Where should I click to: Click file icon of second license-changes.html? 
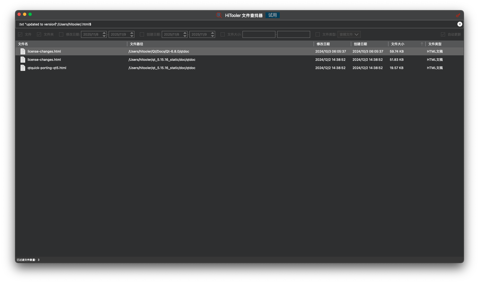click(x=23, y=60)
